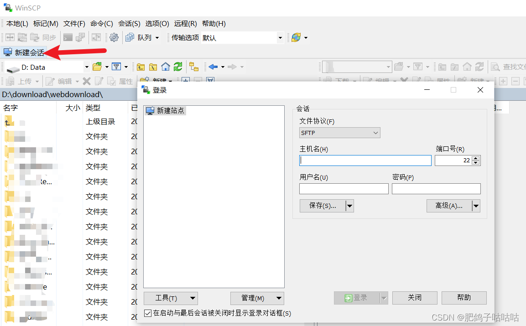The width and height of the screenshot is (526, 326).
Task: Open the 传输选项 默认 combo box
Action: pos(243,37)
